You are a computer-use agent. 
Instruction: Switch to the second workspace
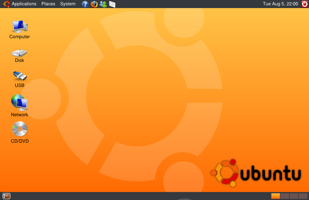pos(285,196)
